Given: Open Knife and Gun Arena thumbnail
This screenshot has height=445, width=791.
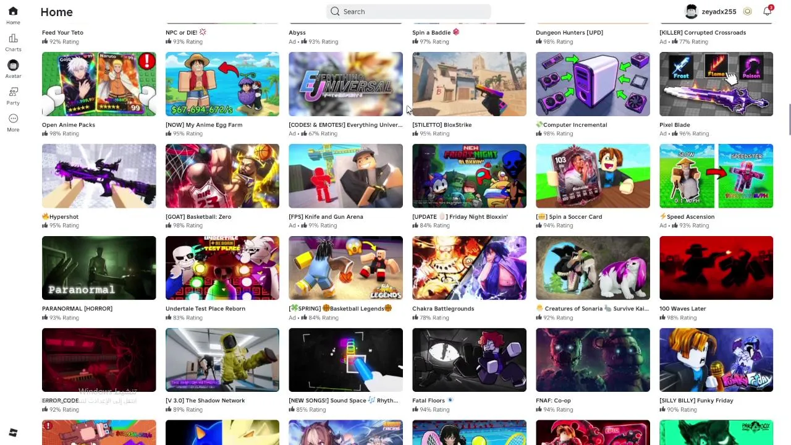Looking at the screenshot, I should [x=345, y=176].
